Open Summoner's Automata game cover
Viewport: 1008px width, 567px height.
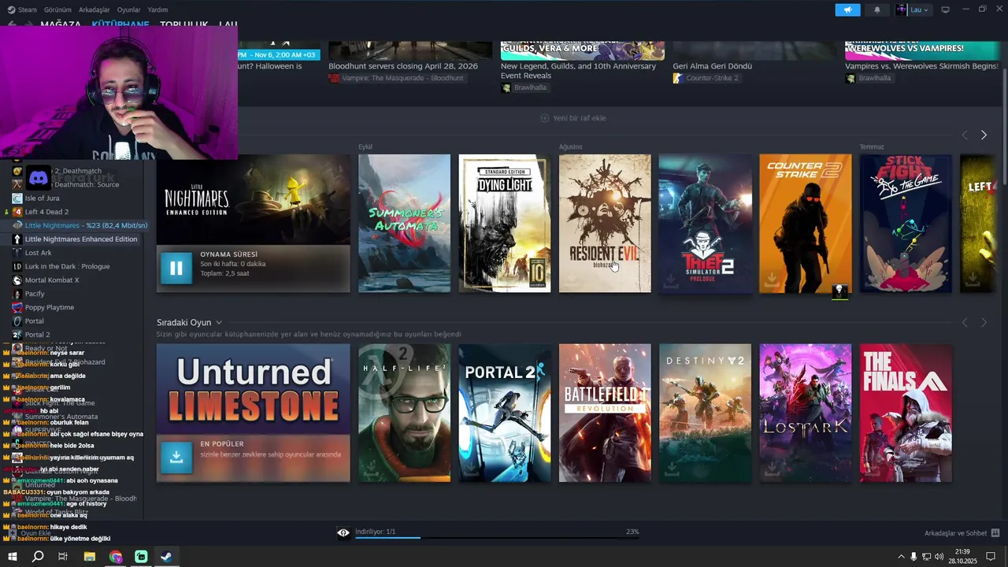coord(404,224)
